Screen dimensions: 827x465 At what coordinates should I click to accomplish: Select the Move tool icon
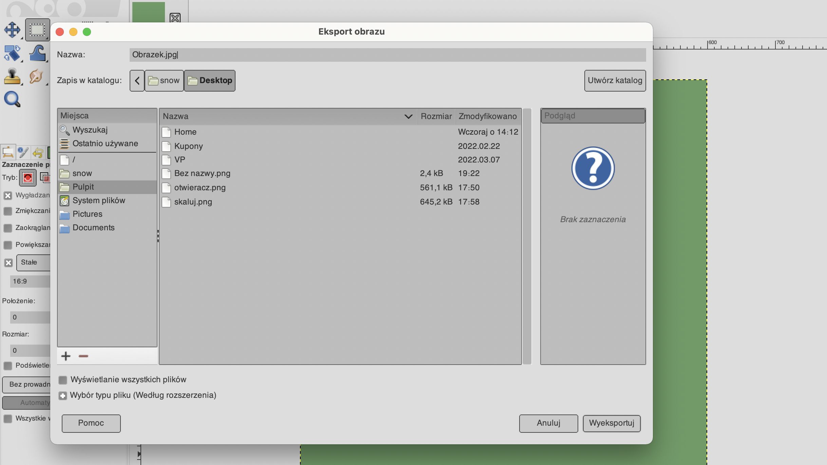[x=12, y=30]
